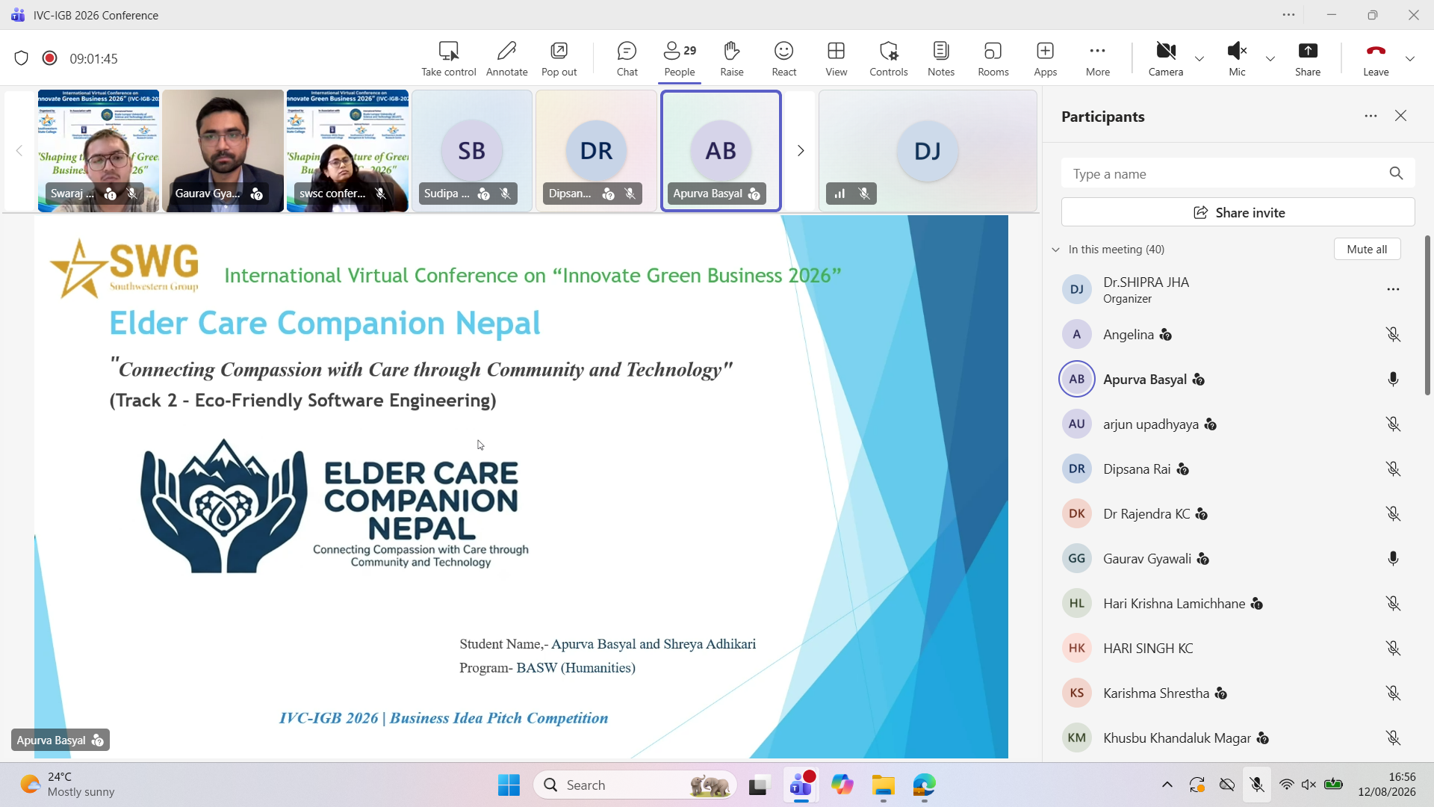This screenshot has height=807, width=1434.
Task: Mute Gaurav Gyawali's microphone
Action: pyautogui.click(x=1393, y=559)
